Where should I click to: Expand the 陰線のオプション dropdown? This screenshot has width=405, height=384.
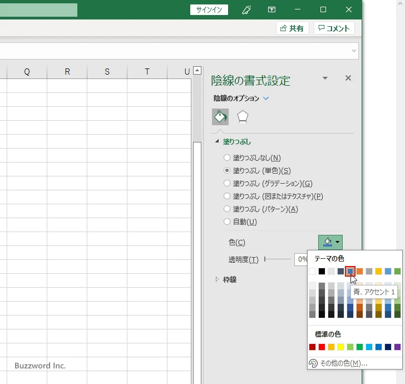266,98
